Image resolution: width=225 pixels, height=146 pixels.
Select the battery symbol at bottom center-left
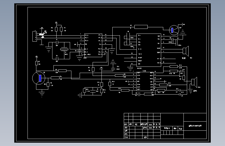coord(80,95)
